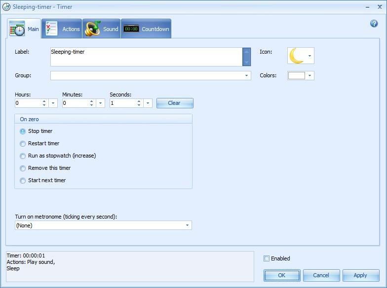Screen dimensions: 387x288
Task: Close the Sleeping-timer window
Action: click(x=380, y=7)
